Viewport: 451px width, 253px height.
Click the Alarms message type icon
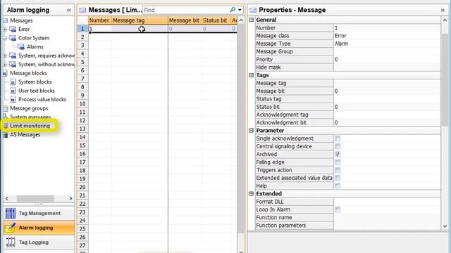click(21, 47)
